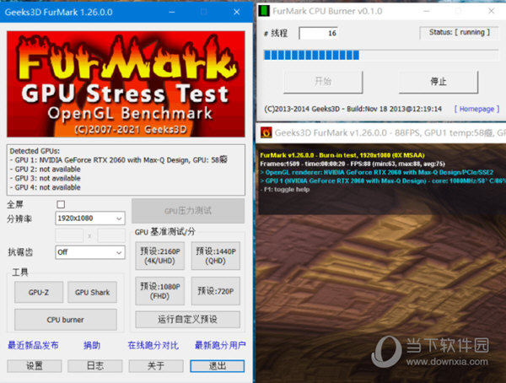Click the 设置 settings button
Viewport: 506px width, 383px height.
(35, 366)
